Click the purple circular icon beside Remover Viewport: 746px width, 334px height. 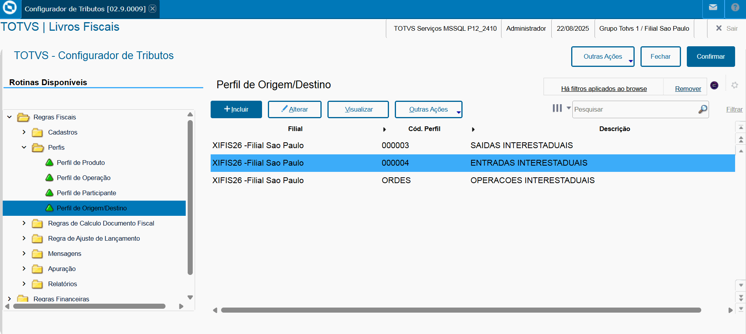714,85
